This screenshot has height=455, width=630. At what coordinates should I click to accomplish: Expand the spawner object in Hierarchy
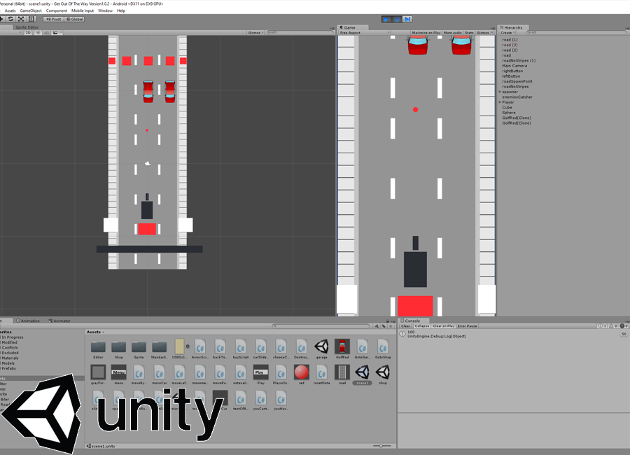point(500,92)
